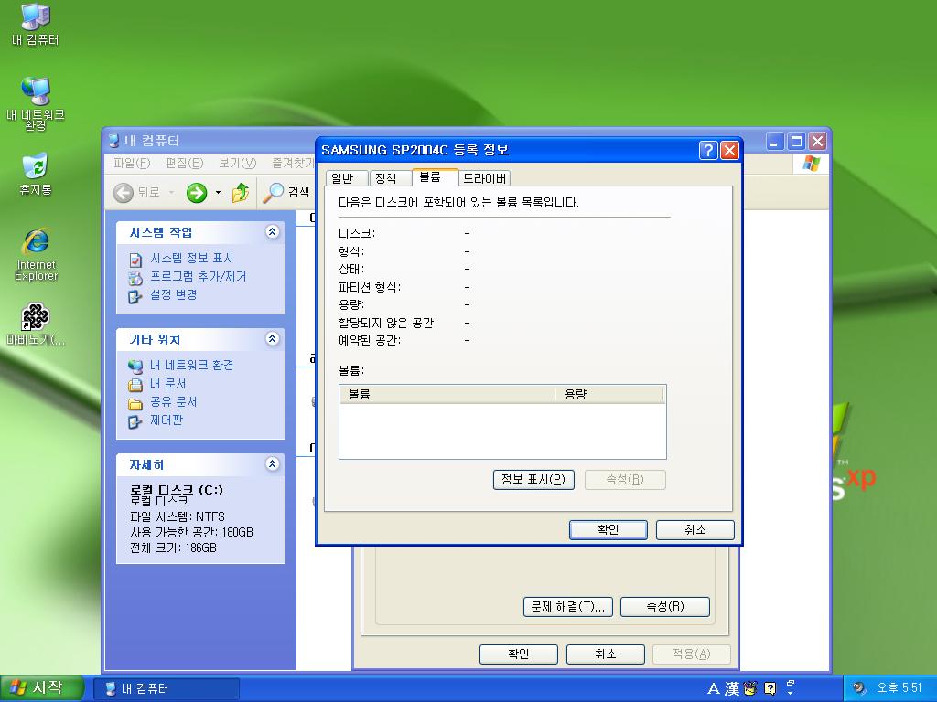This screenshot has height=702, width=937.
Task: Open the 휴지통 recycle bin icon
Action: click(36, 175)
